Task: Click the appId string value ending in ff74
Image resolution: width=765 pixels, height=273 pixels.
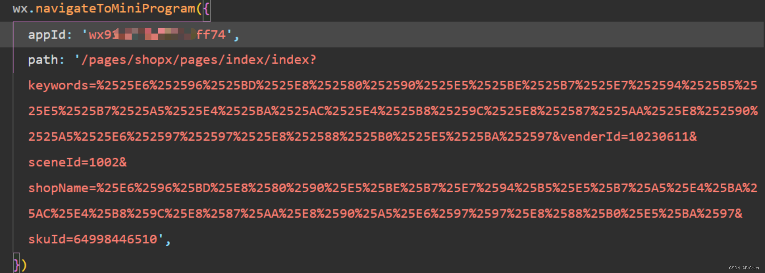Action: tap(157, 35)
